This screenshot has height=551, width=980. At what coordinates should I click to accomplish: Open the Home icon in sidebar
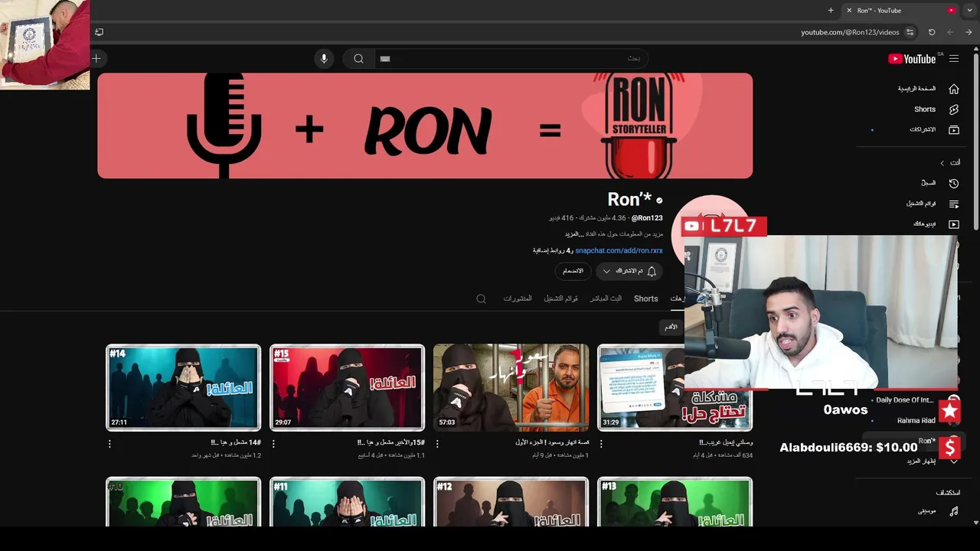(954, 89)
